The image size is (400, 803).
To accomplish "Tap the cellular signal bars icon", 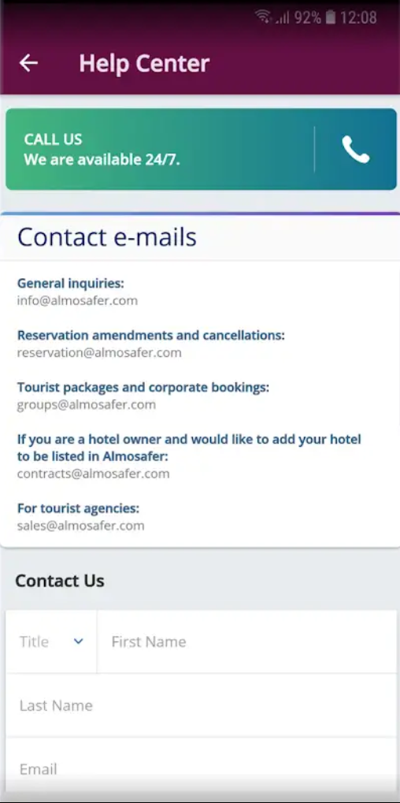I will click(x=283, y=18).
